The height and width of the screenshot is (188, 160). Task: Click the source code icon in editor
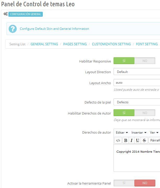(118, 140)
